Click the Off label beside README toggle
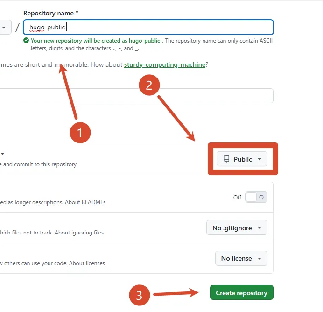 point(237,198)
